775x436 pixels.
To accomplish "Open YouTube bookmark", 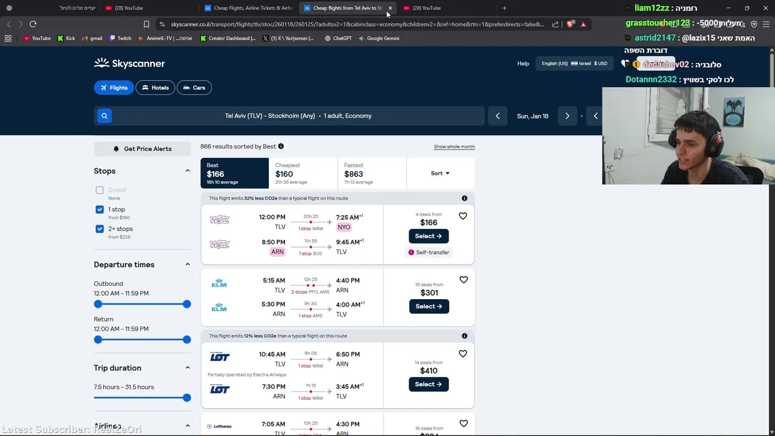I will pyautogui.click(x=37, y=38).
